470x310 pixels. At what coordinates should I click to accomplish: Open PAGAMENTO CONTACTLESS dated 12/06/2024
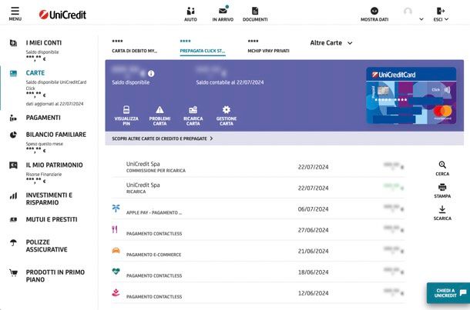pyautogui.click(x=258, y=292)
